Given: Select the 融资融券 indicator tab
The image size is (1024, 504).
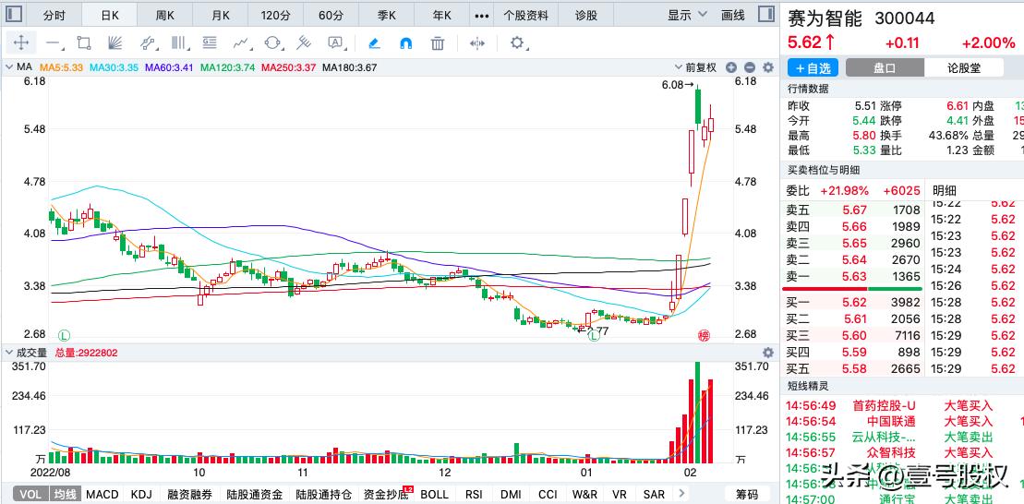Looking at the screenshot, I should pyautogui.click(x=189, y=494).
